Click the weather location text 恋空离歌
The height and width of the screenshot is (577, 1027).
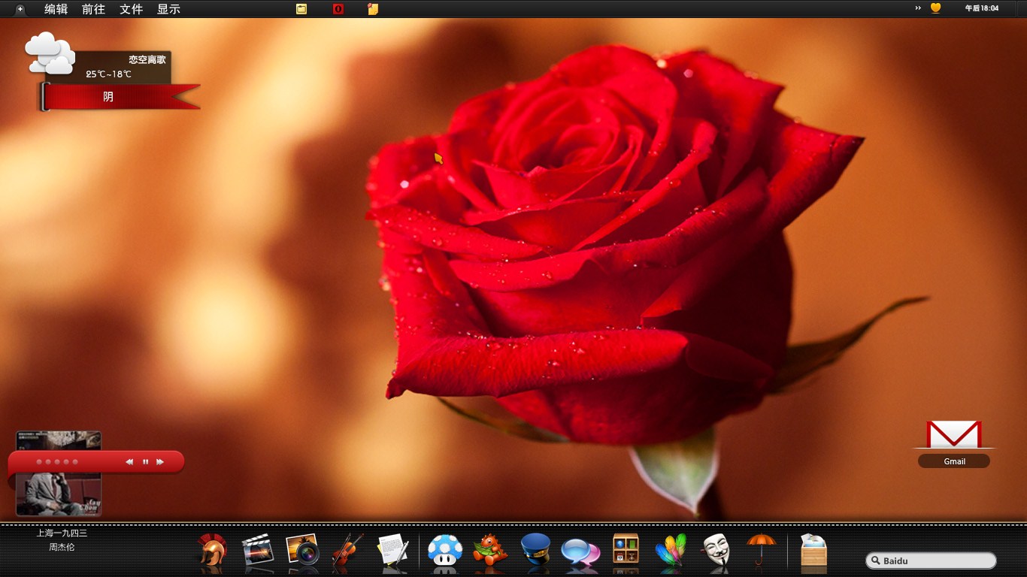point(147,59)
